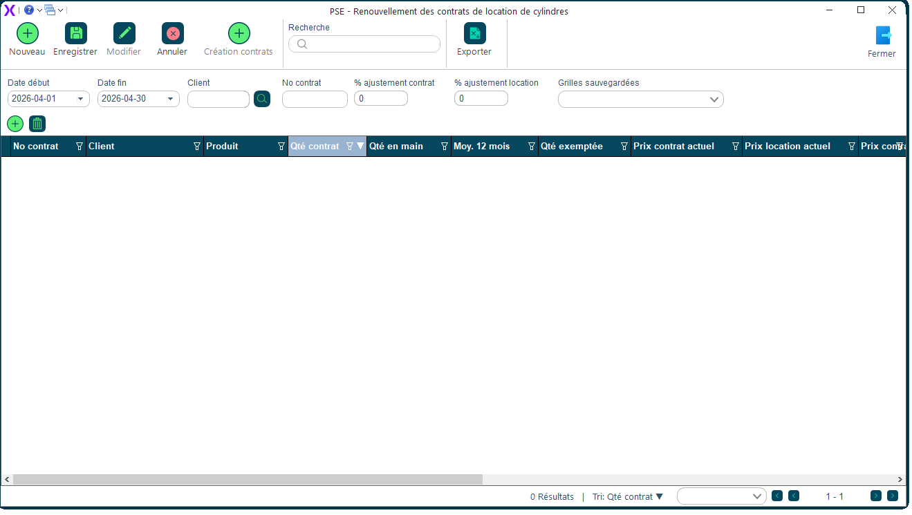Click the 0 Résultats status text
The image size is (912, 515).
click(x=552, y=496)
